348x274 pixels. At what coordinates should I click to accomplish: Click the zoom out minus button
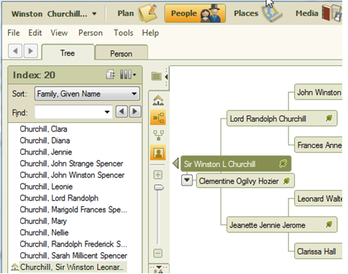(x=157, y=253)
